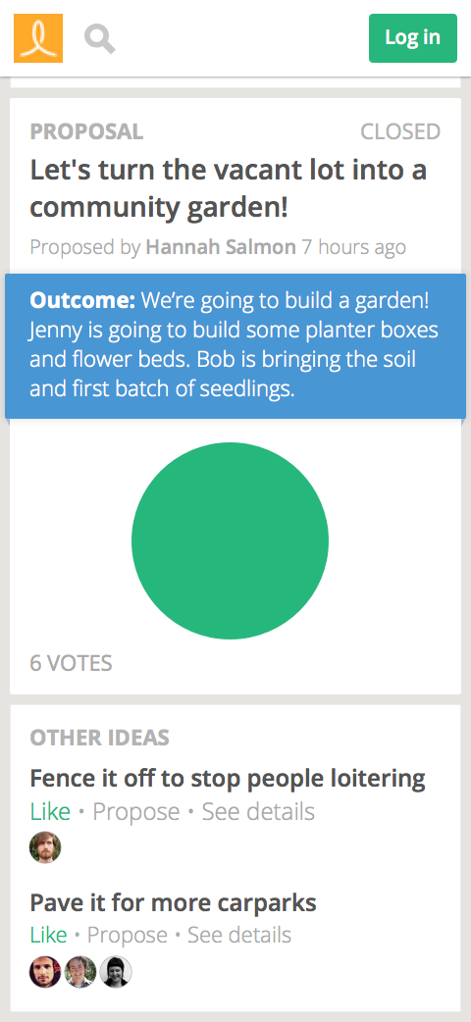Click first avatar under carparks idea
Viewport: 471px width, 1022px height.
[46, 972]
